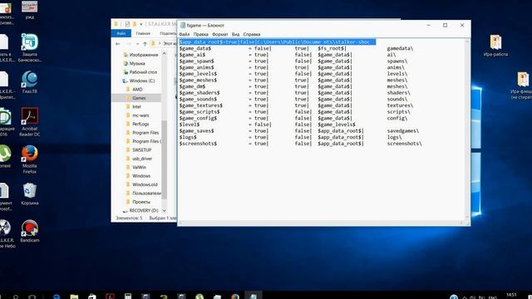This screenshot has height=299, width=532.
Task: Click Explorer quick access Properties icon
Action: coord(127,24)
